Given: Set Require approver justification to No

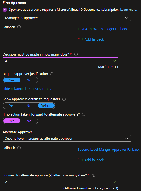Looking at the screenshot, I should pyautogui.click(x=29, y=80).
